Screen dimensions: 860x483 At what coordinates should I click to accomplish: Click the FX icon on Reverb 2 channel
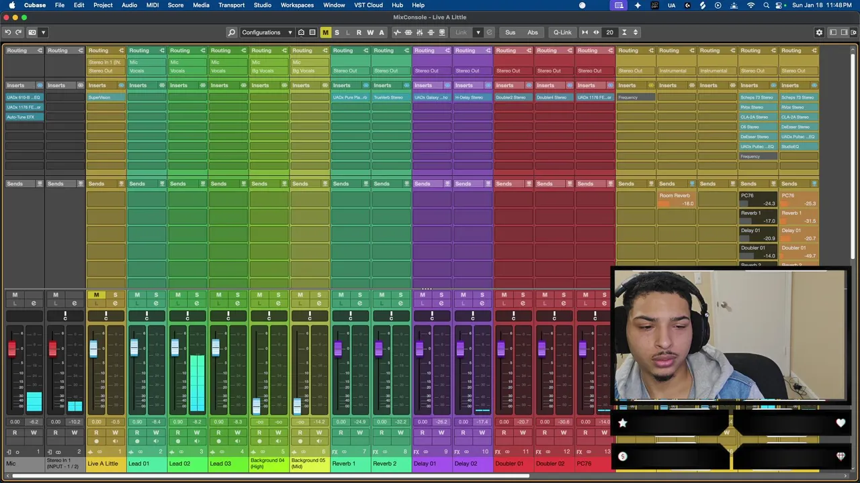point(375,451)
